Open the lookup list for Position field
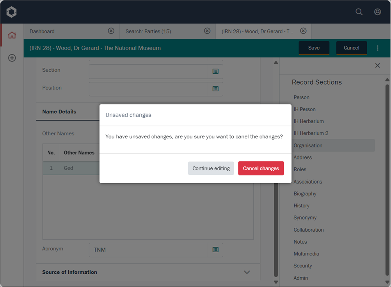391x287 pixels. 215,89
